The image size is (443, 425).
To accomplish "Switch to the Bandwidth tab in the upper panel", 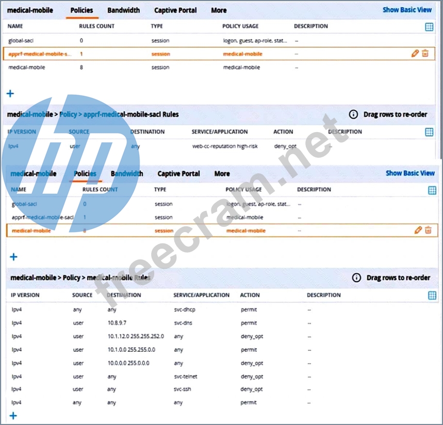I will click(123, 10).
